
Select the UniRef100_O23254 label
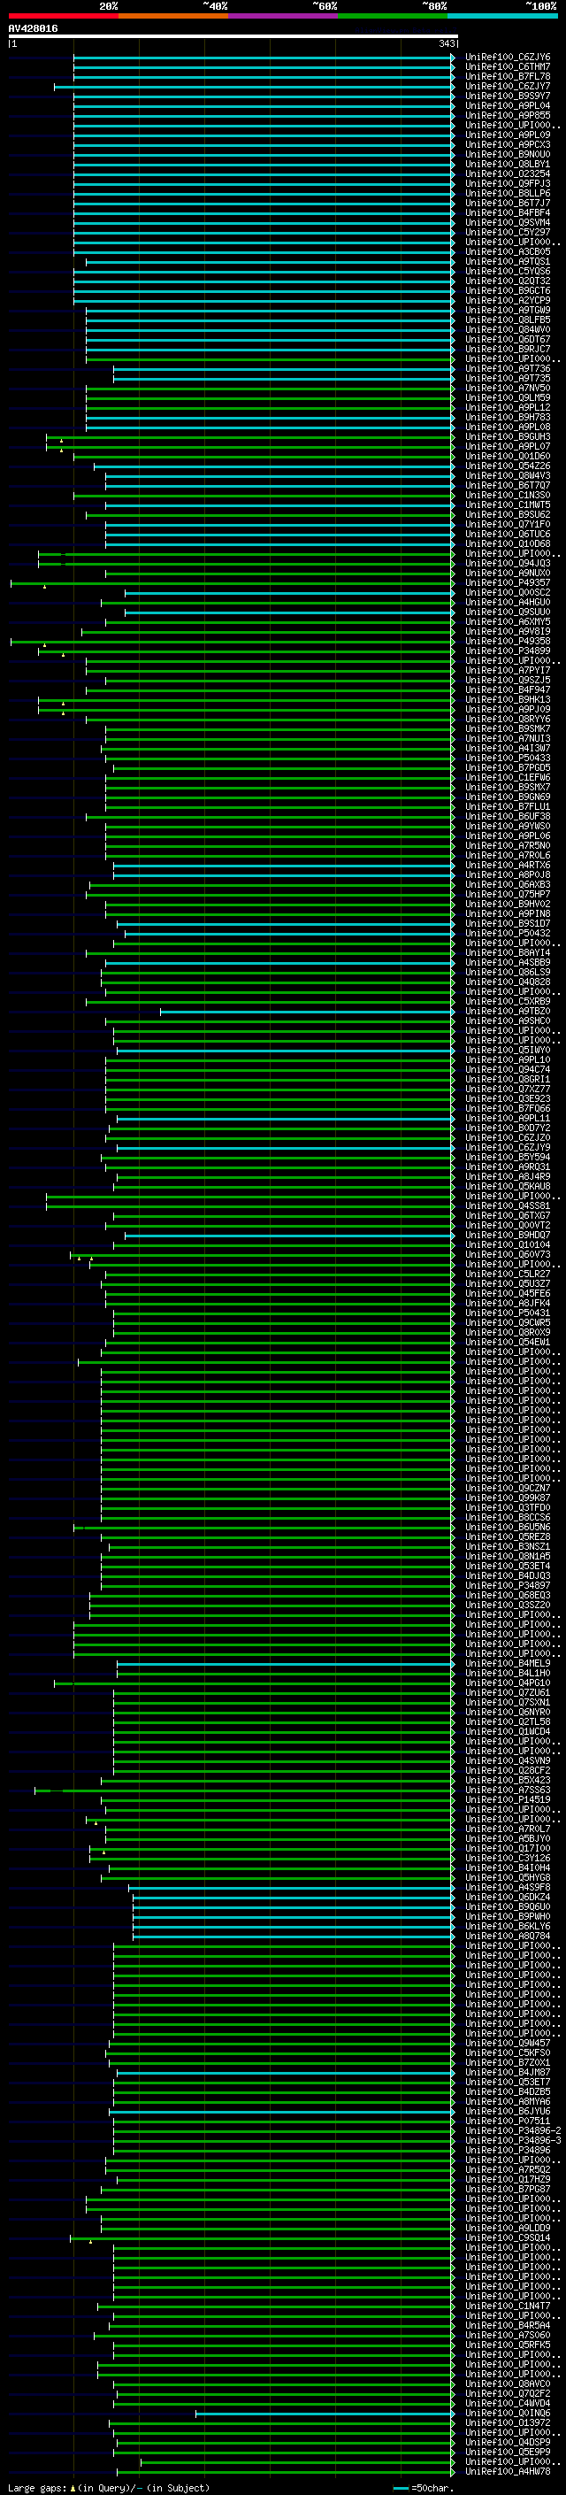click(507, 174)
